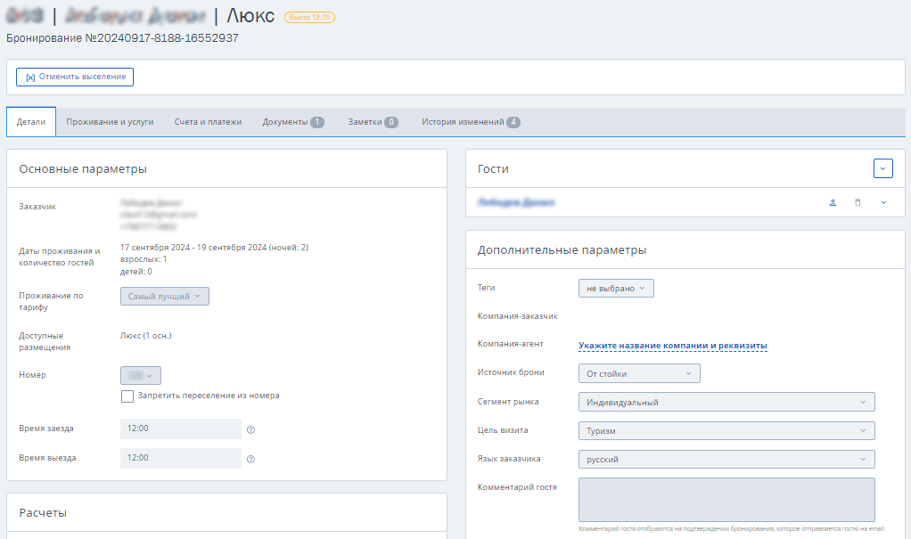Viewport: 911px width, 539px height.
Task: Delete guest using trash icon
Action: 858,203
